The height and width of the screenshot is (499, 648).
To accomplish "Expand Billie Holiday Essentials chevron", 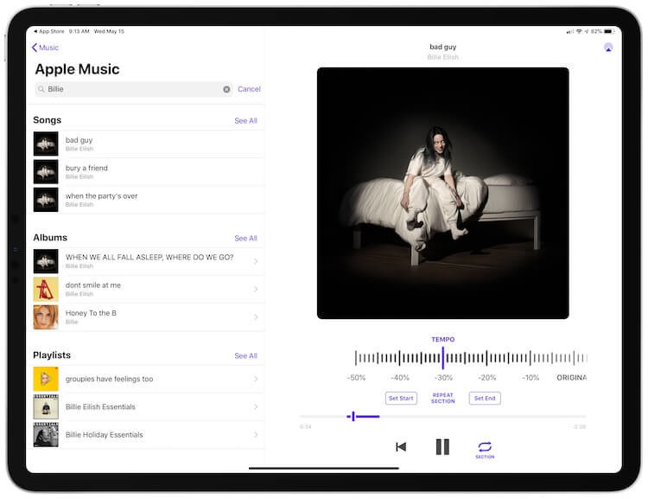I will click(256, 434).
